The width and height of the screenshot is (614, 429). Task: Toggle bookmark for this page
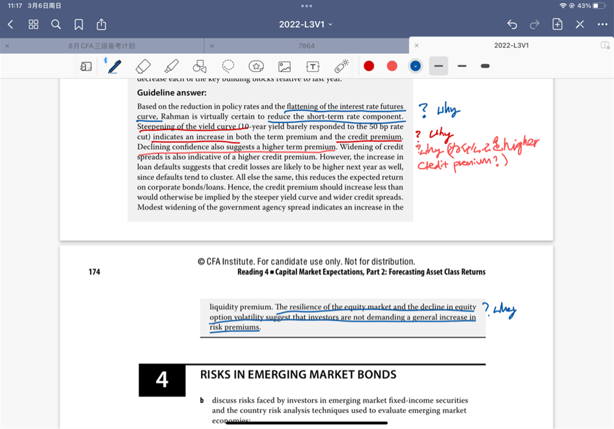pos(79,25)
